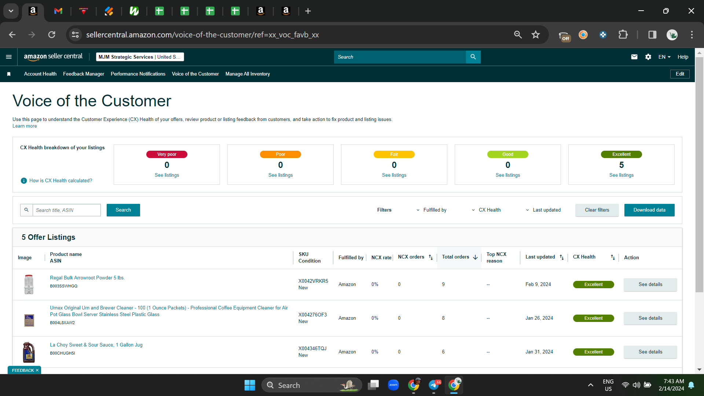
Task: Show hidden system tray icons chevron
Action: [x=590, y=385]
